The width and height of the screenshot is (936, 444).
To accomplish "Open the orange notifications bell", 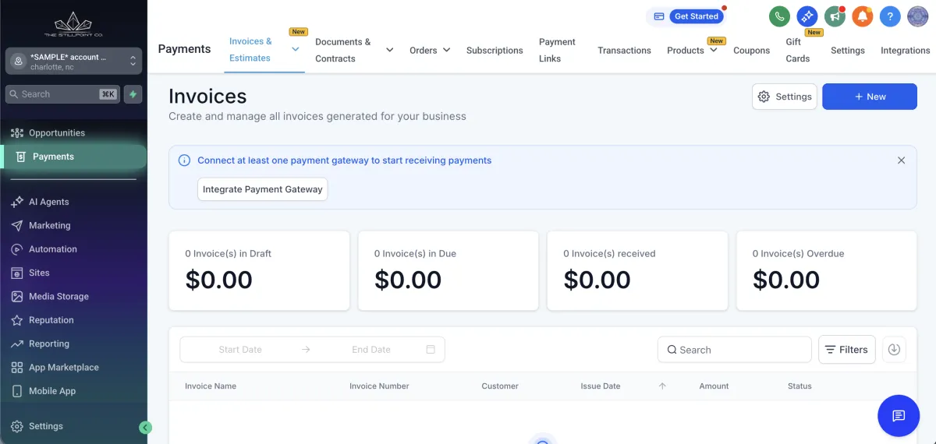I will tap(862, 16).
